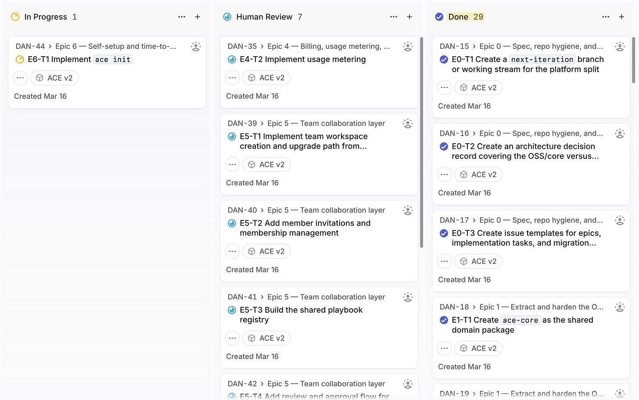Click ACE v2 project chip on DAN-40
The height and width of the screenshot is (400, 639).
point(266,252)
